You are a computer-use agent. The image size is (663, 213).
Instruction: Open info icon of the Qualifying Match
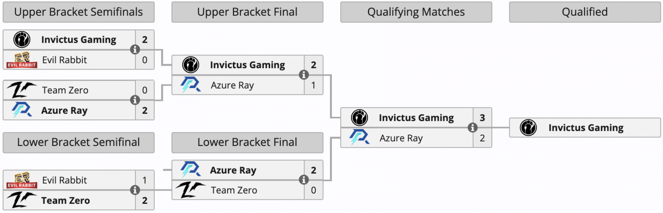(472, 128)
